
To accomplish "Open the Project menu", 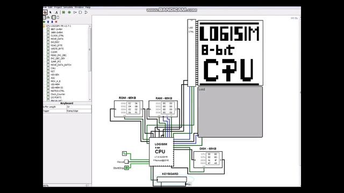I will (x=58, y=8).
